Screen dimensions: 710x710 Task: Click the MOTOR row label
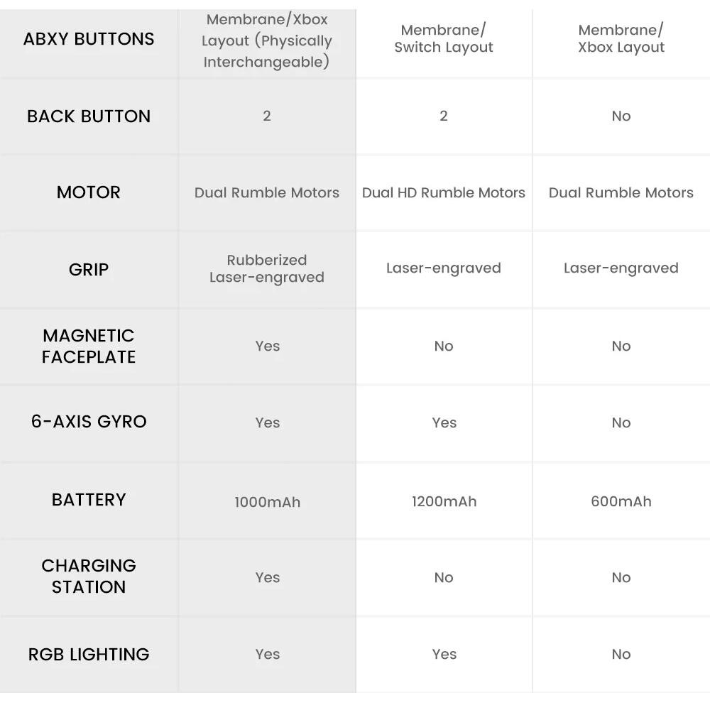pyautogui.click(x=89, y=192)
